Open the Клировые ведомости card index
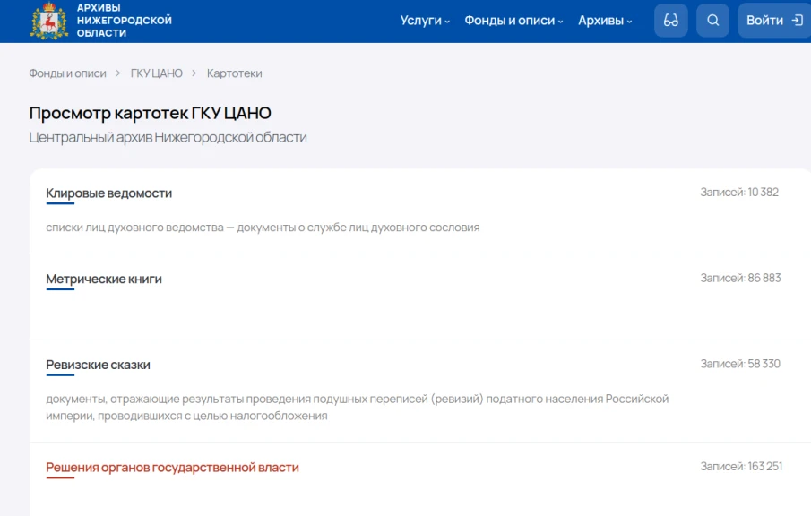Viewport: 811px width, 516px height. (109, 193)
